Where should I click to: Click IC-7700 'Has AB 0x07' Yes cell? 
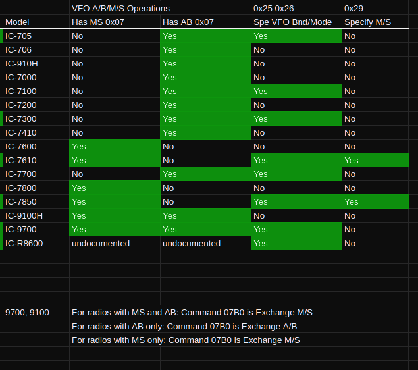[x=205, y=174]
